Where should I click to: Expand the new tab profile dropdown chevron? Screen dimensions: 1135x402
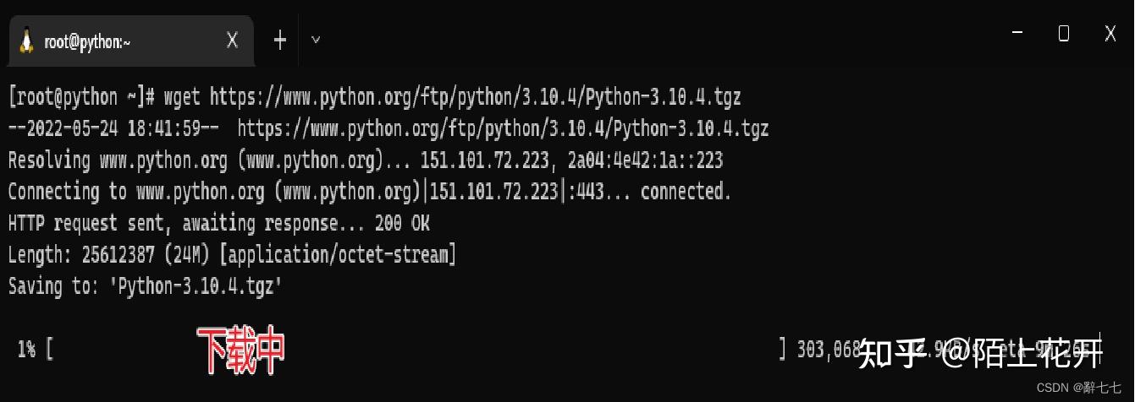point(316,39)
